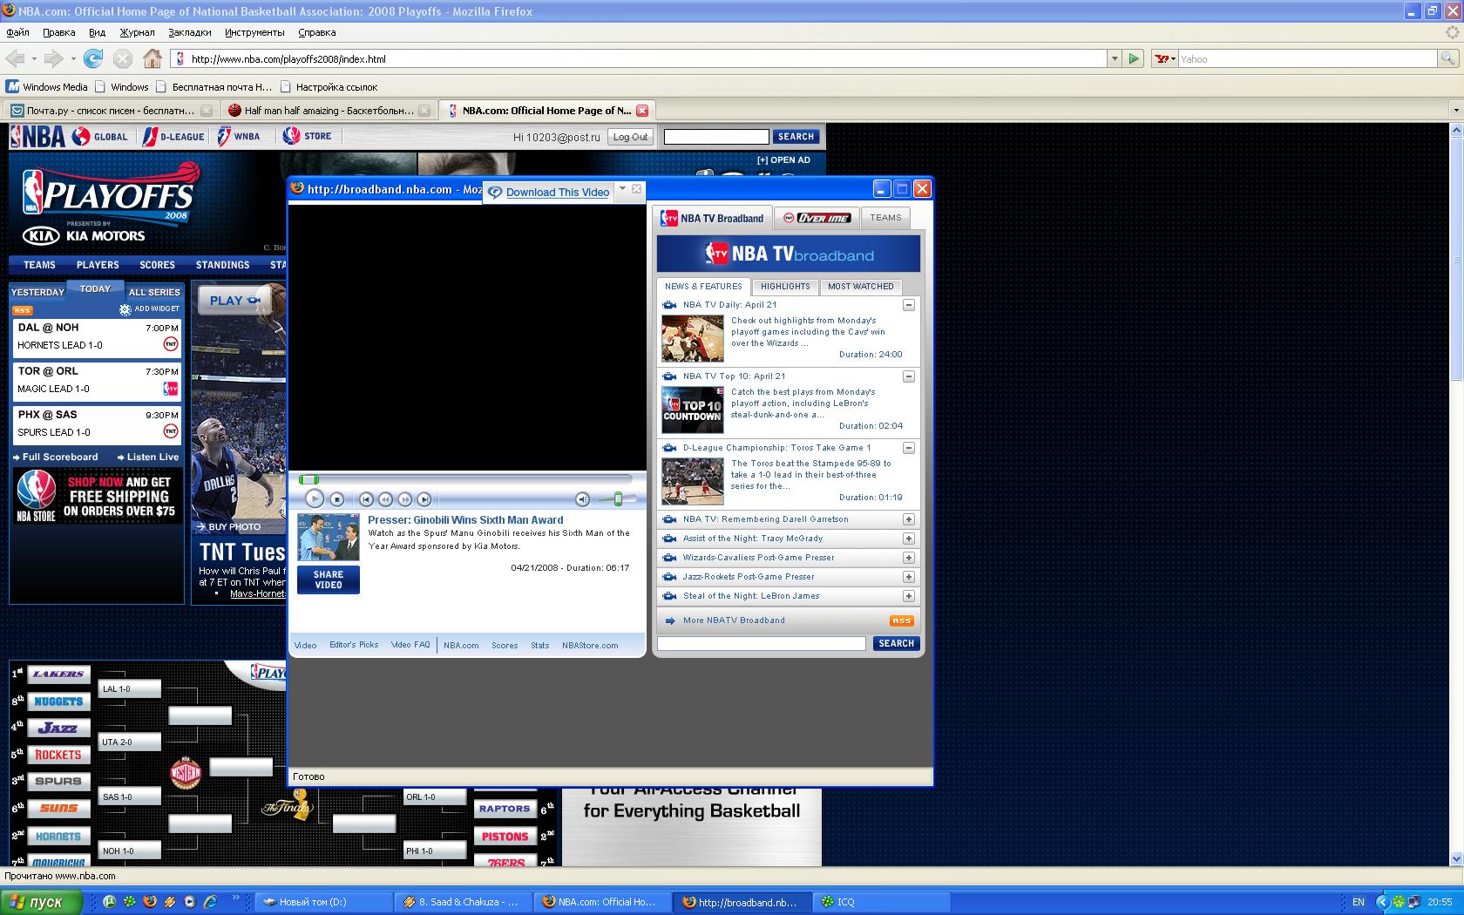Open Новый том (D:) taskbar item
Viewport: 1464px width, 915px height.
(324, 902)
